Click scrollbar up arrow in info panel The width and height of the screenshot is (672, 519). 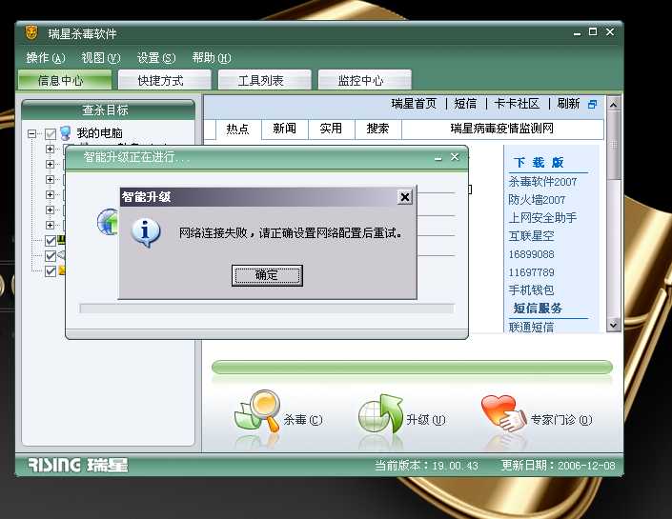(x=613, y=105)
